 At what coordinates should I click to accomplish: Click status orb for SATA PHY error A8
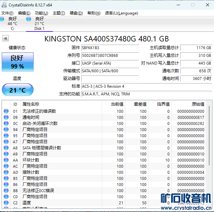6,148
